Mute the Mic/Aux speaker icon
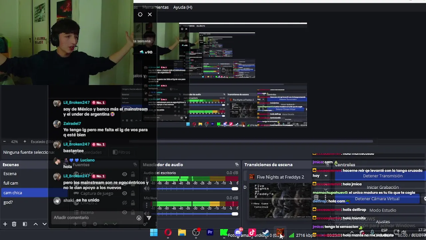Image resolution: width=426 pixels, height=240 pixels. 146,214
